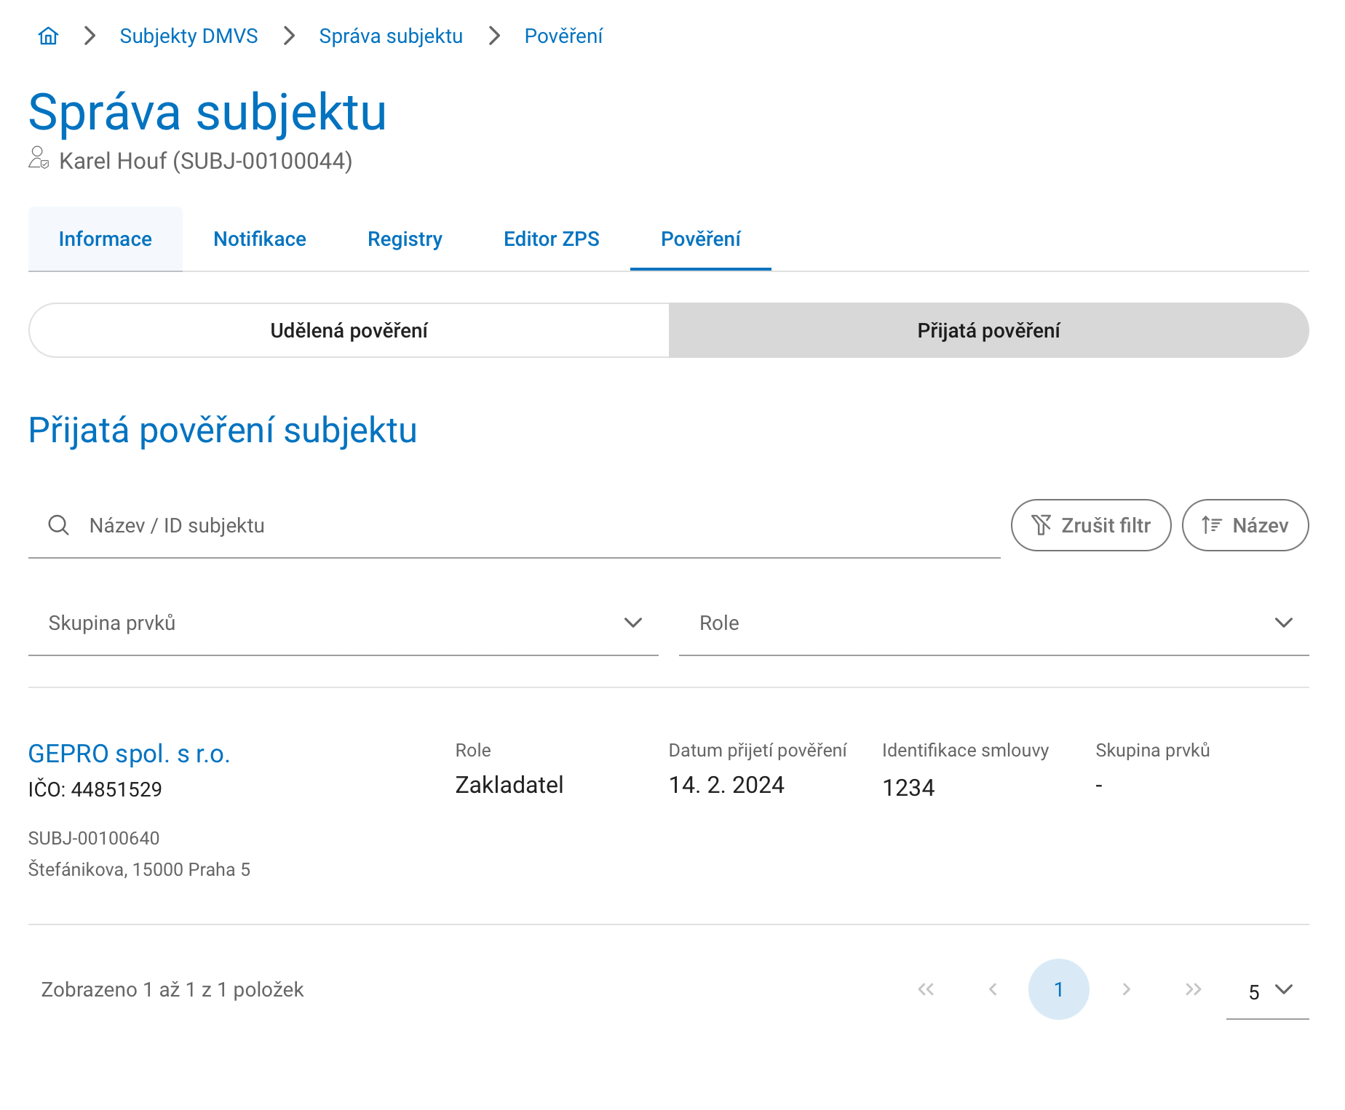Switch to the Informace tab
Viewport: 1345px width, 1110px height.
[106, 239]
